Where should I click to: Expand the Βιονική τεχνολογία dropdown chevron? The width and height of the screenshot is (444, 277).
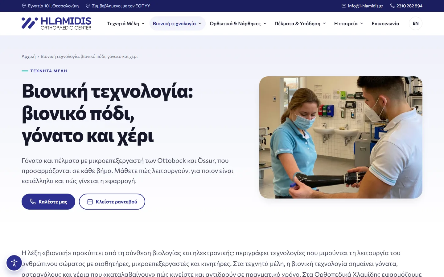[x=200, y=23]
